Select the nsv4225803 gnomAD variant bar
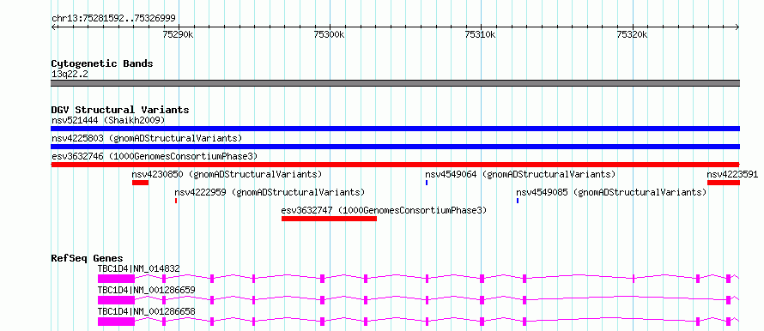Screen dimensions: 764x331 [x=395, y=147]
